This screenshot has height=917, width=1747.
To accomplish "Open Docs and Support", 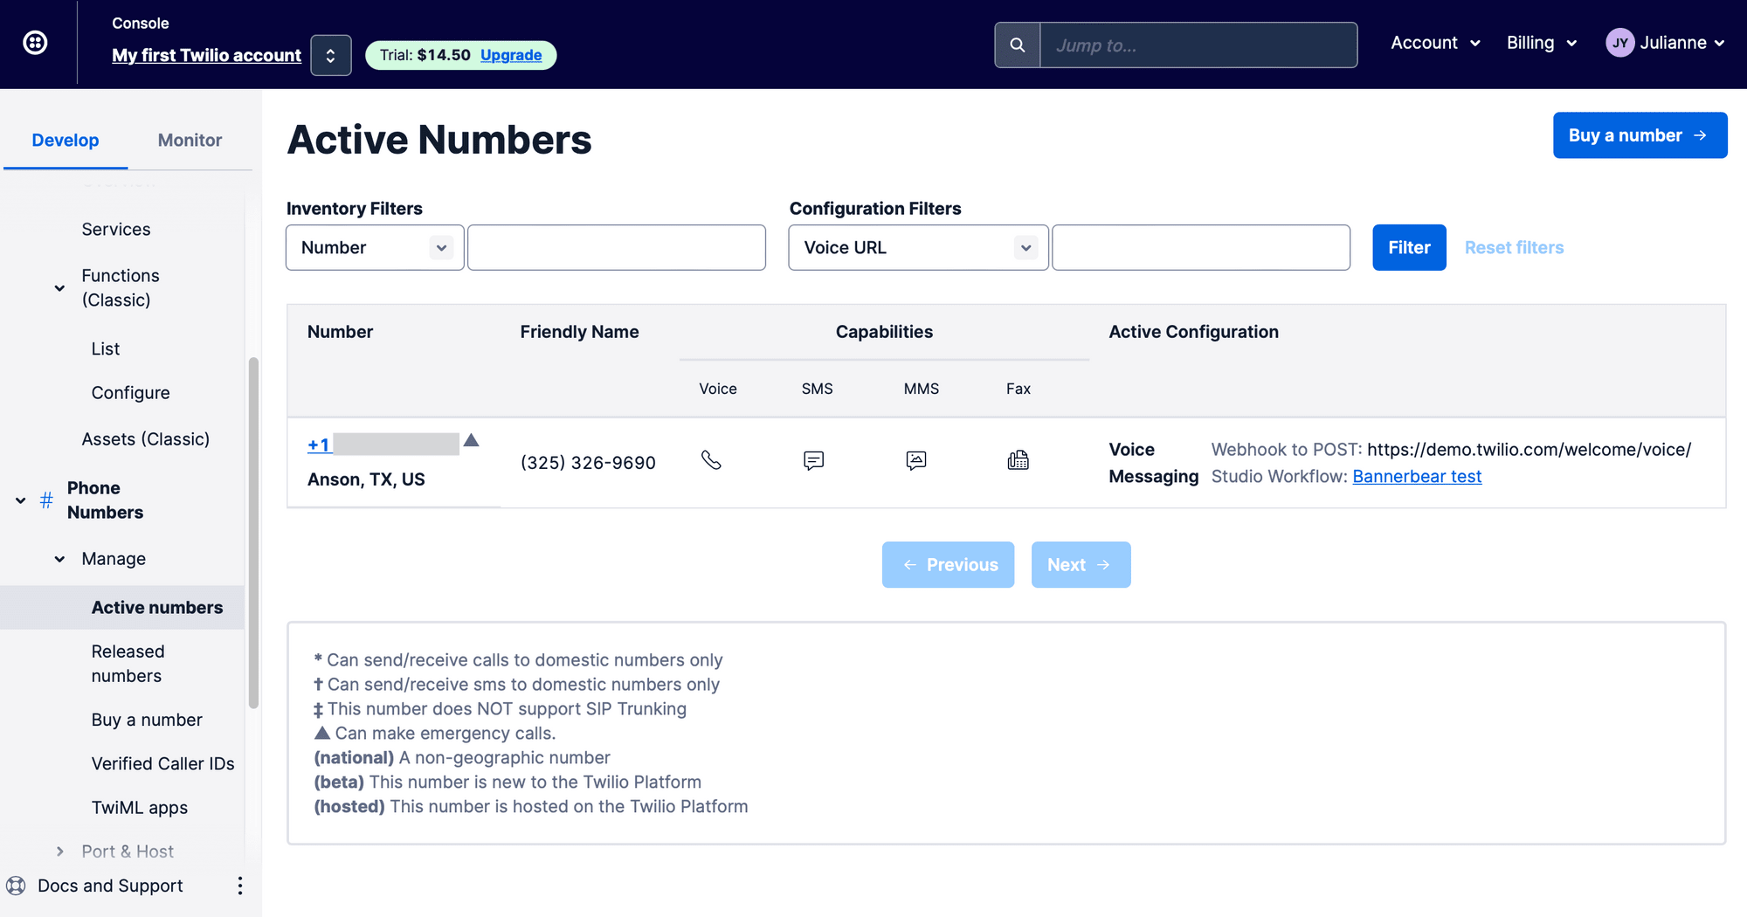I will (x=110, y=886).
